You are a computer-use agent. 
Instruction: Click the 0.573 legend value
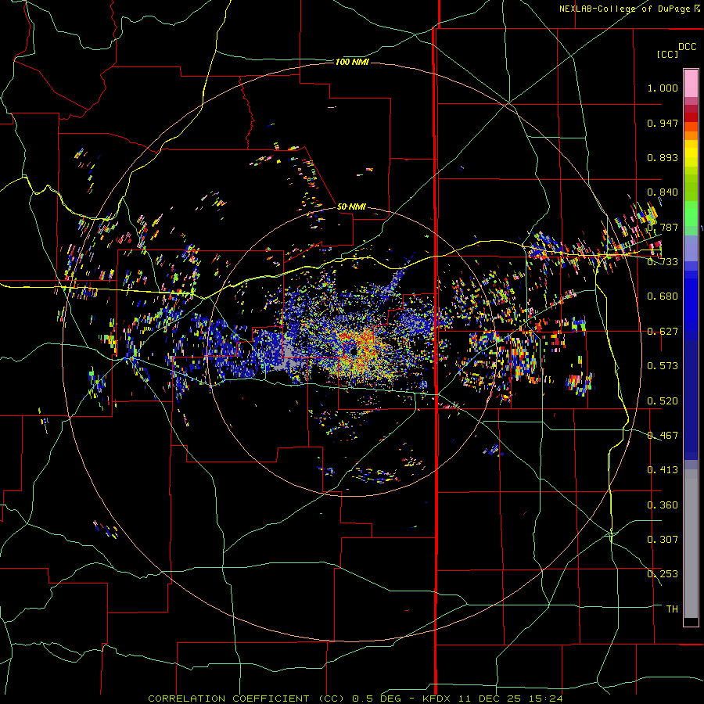(663, 366)
